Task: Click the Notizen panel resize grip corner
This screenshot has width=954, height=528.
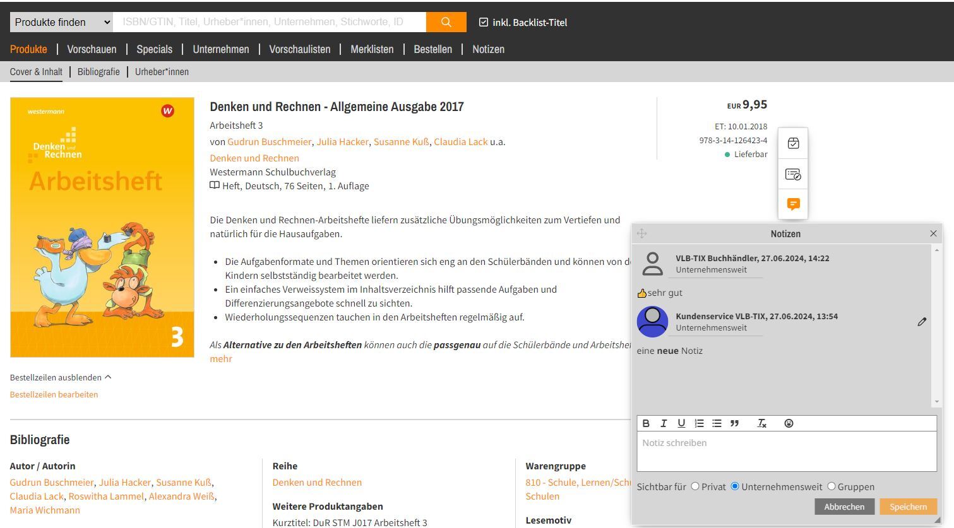Action: coord(938,520)
